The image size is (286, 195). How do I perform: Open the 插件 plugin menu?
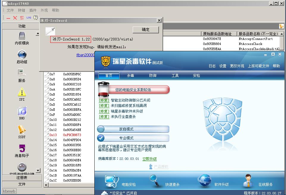coord(33,10)
